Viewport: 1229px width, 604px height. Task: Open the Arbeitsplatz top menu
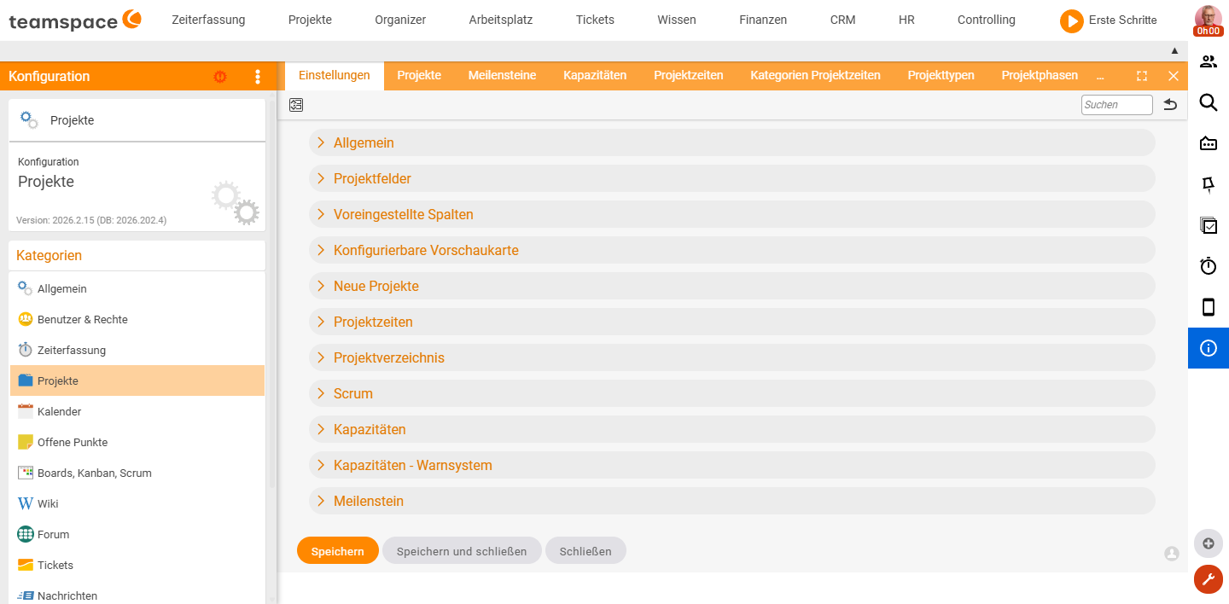click(x=501, y=20)
